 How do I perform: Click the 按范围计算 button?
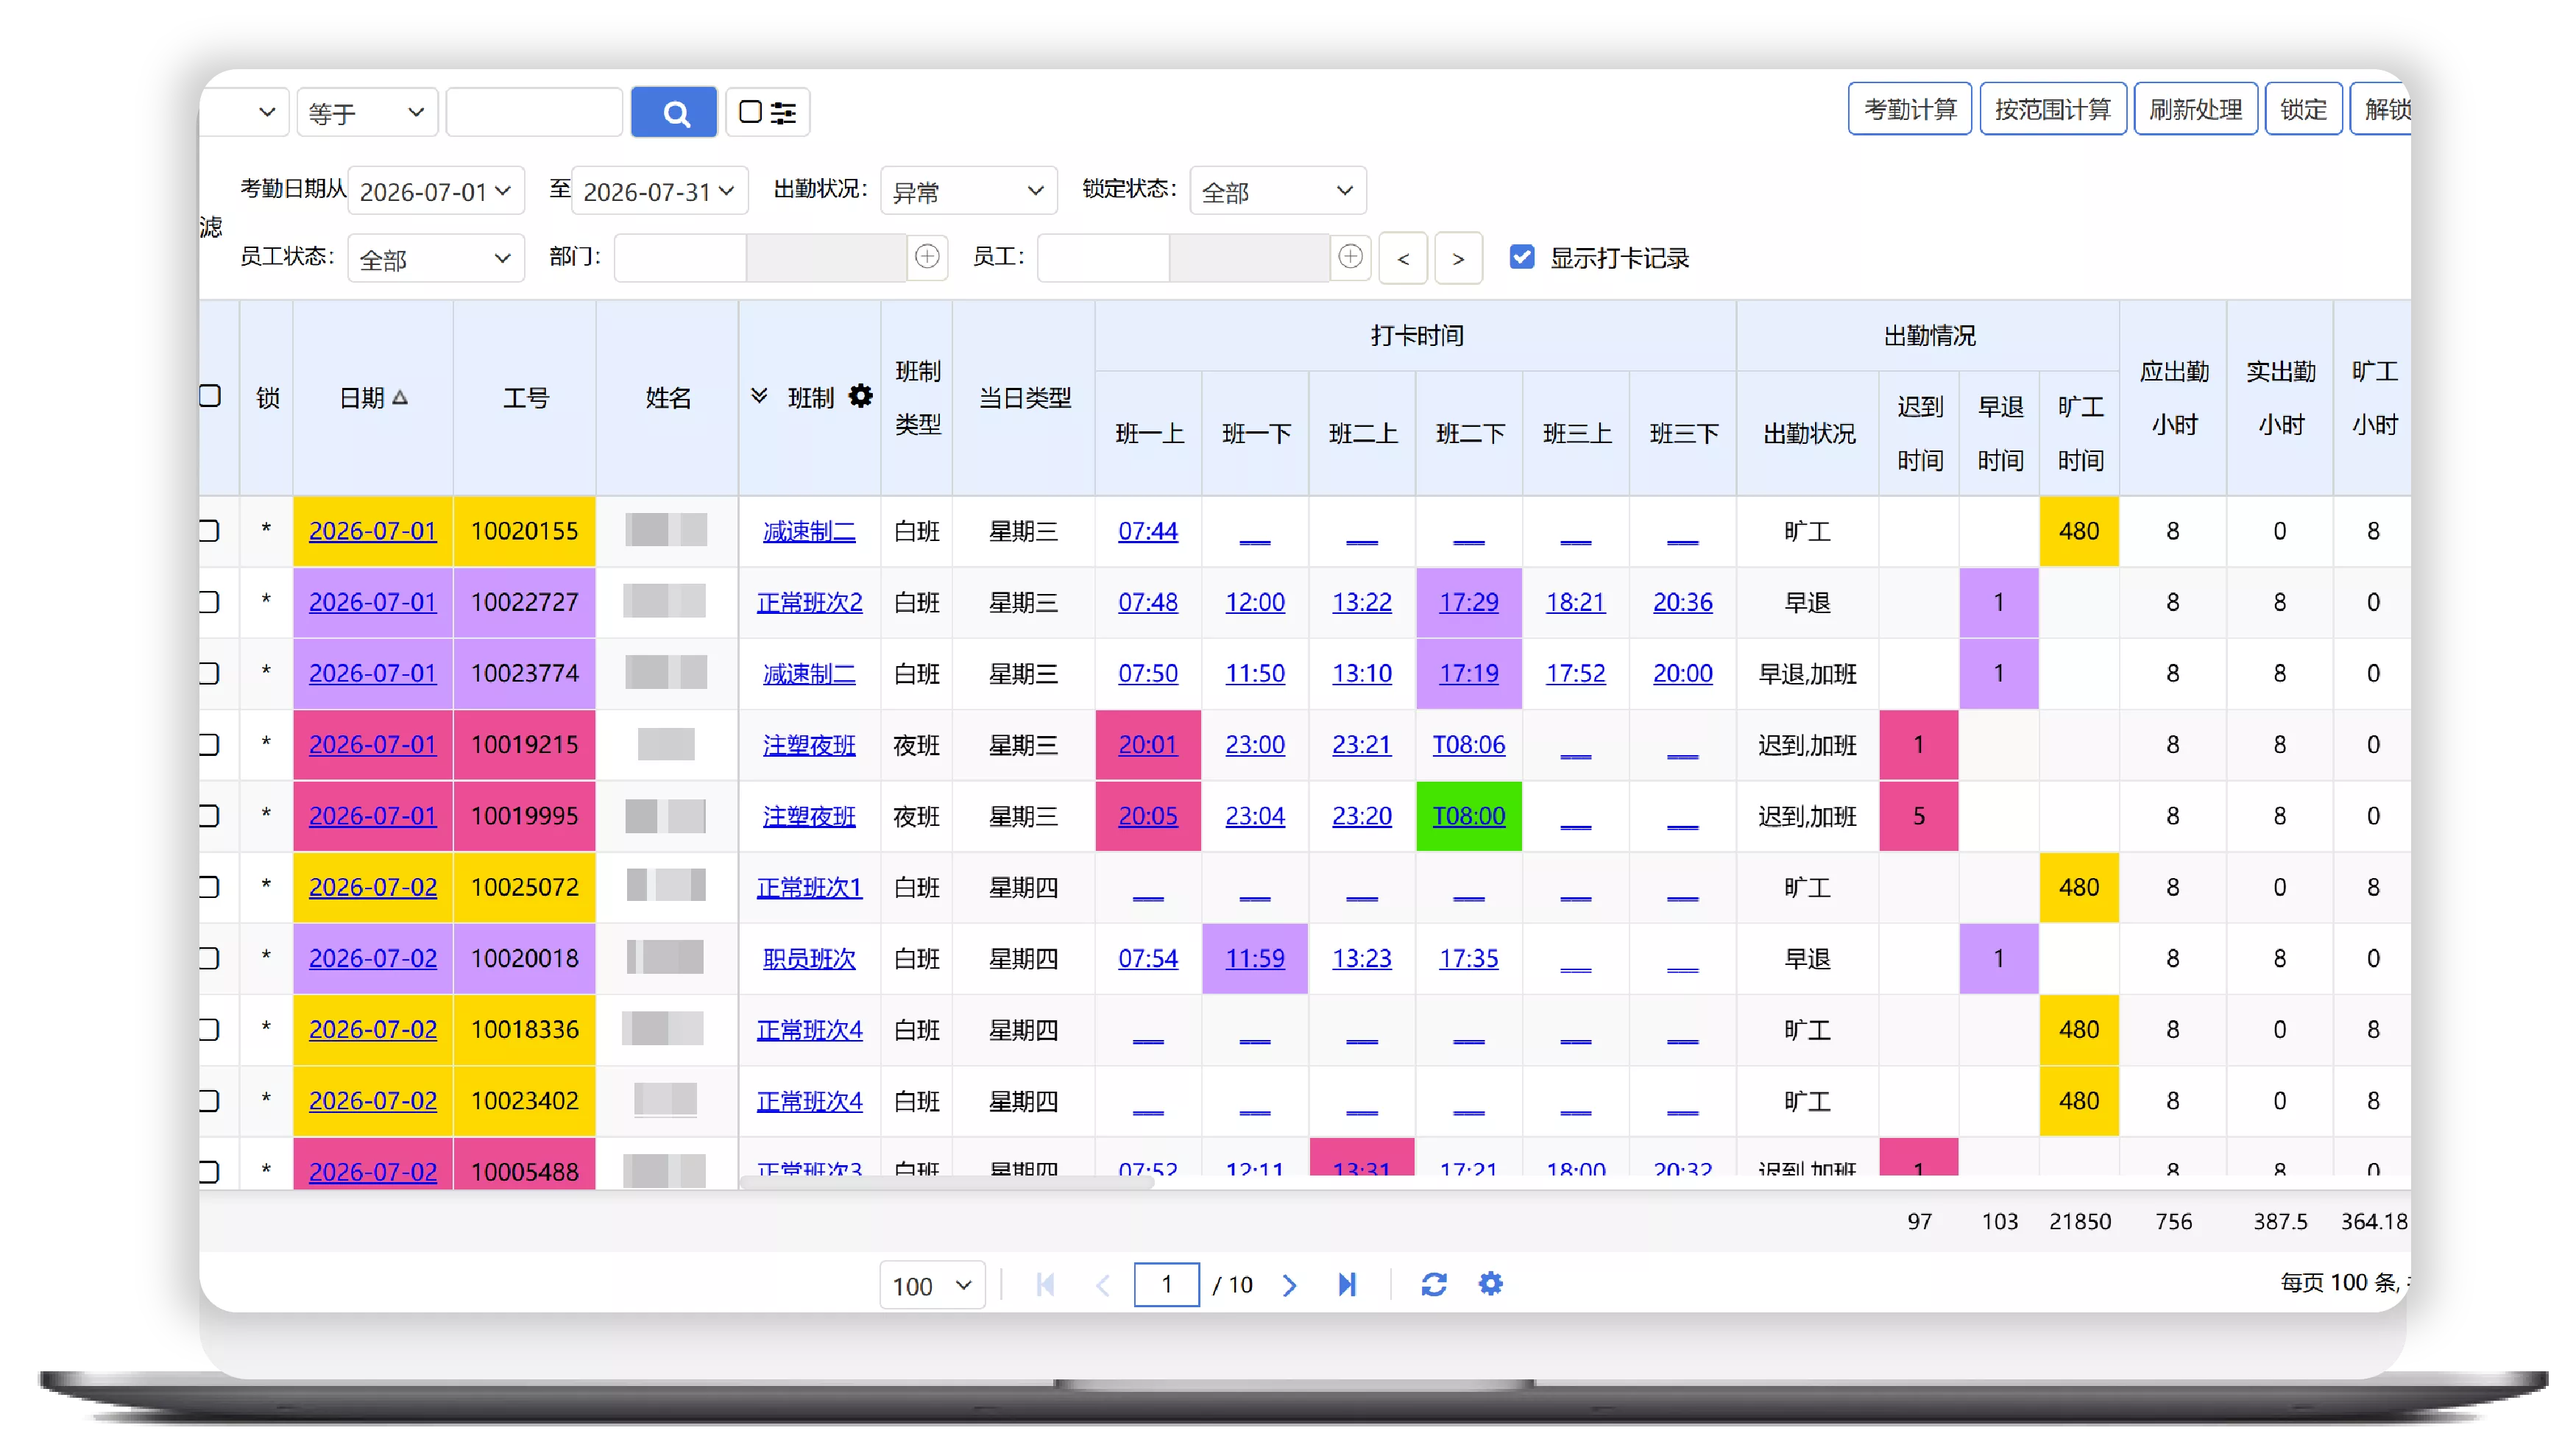tap(2053, 109)
